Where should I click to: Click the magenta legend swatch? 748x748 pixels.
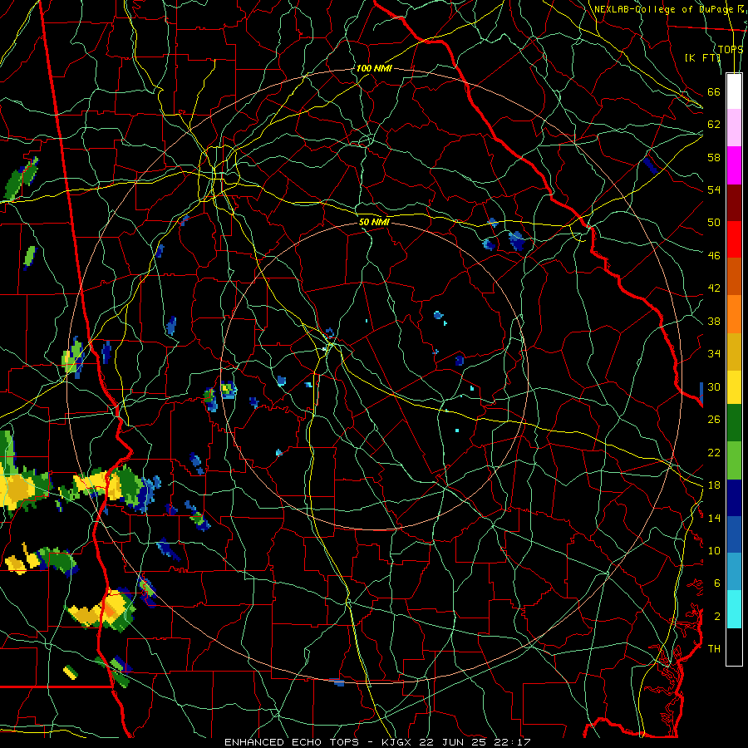[x=734, y=165]
